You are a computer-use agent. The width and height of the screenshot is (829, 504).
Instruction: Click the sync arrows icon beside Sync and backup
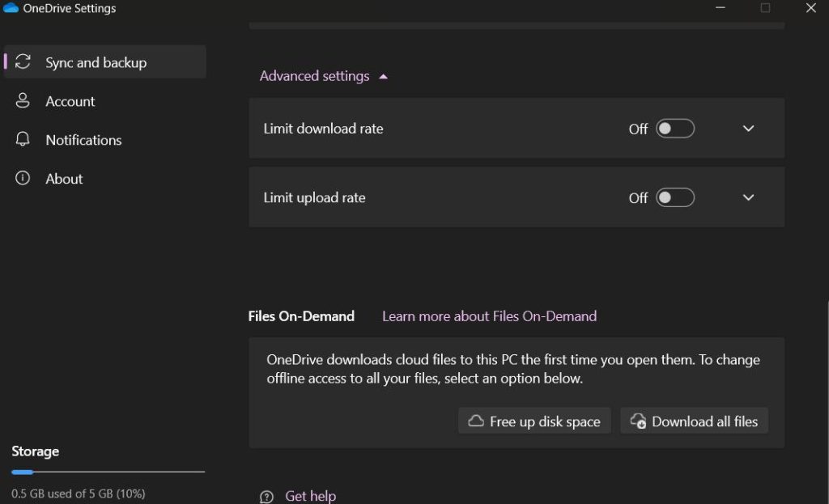23,61
